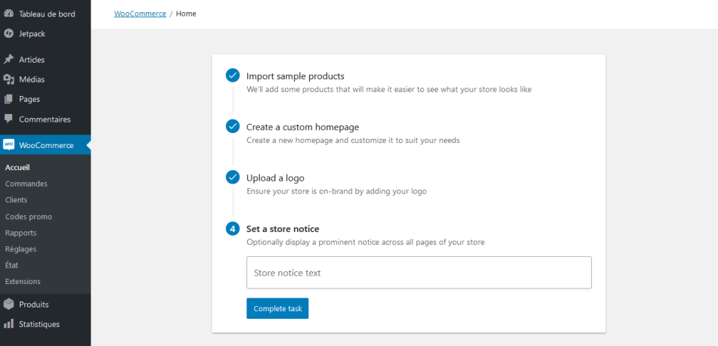
Task: Click the Médias icon in sidebar
Action: pos(8,79)
